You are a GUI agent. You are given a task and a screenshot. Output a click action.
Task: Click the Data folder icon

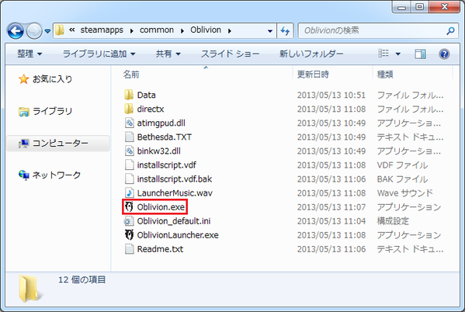coord(129,95)
